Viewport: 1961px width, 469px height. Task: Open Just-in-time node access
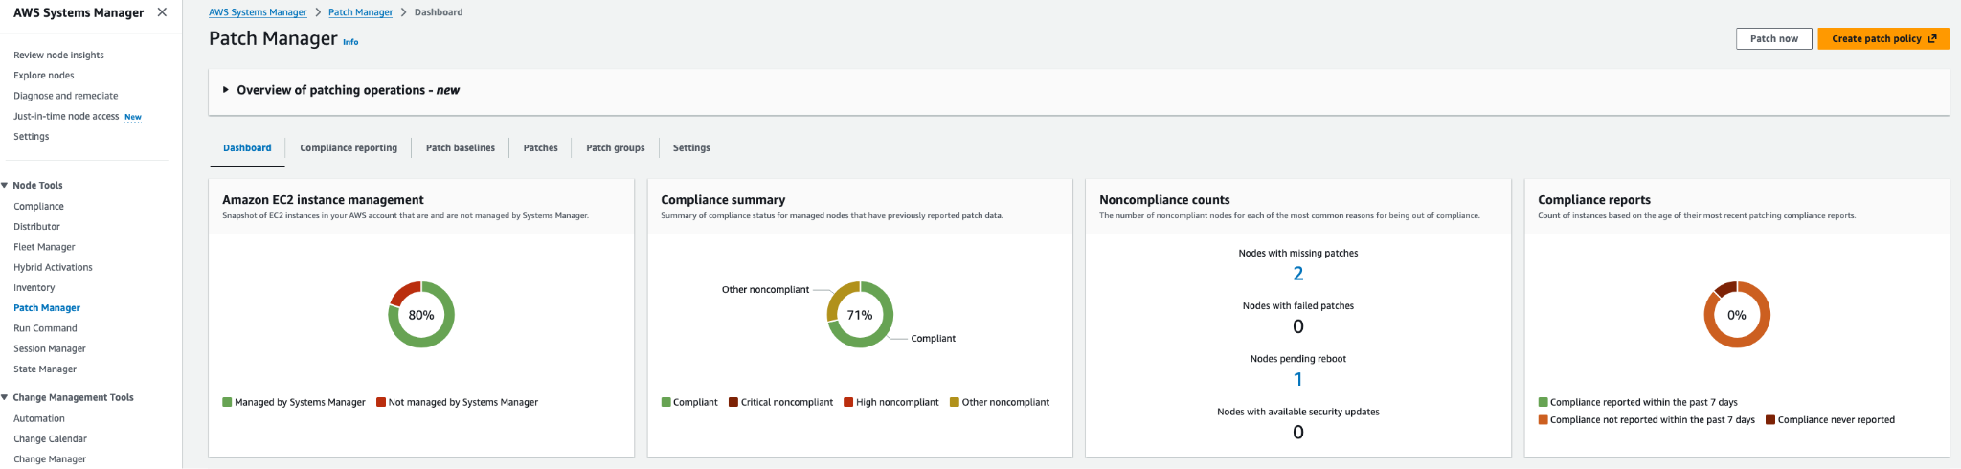[66, 116]
